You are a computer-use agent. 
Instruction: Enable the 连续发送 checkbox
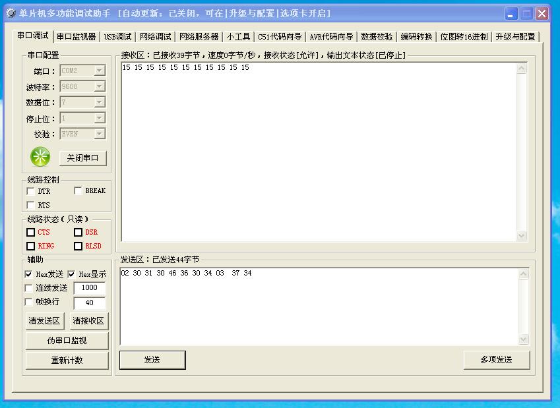click(x=28, y=288)
